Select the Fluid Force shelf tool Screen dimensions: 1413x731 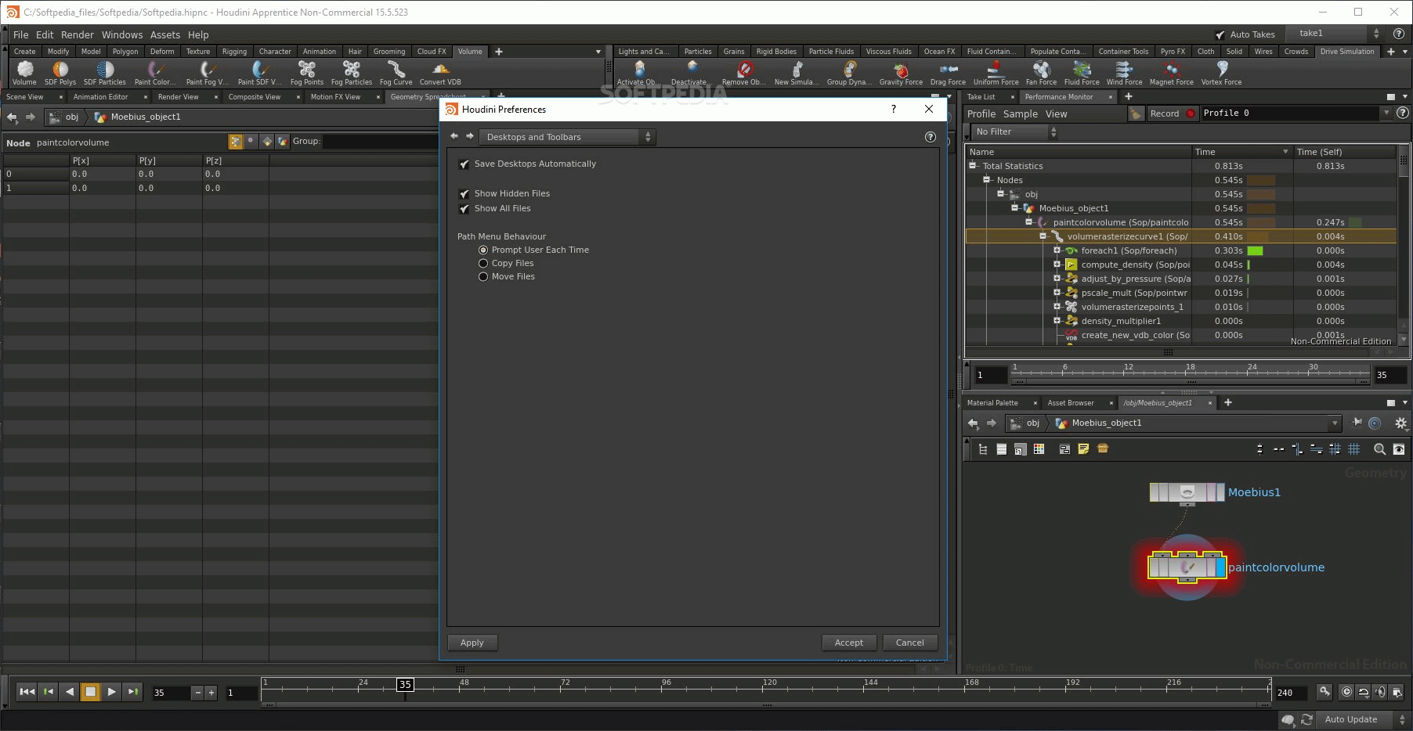[x=1082, y=73]
